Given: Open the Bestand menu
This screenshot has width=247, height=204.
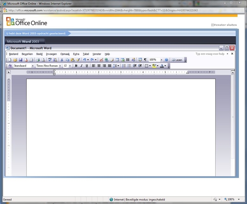Looking at the screenshot, I should (x=14, y=54).
